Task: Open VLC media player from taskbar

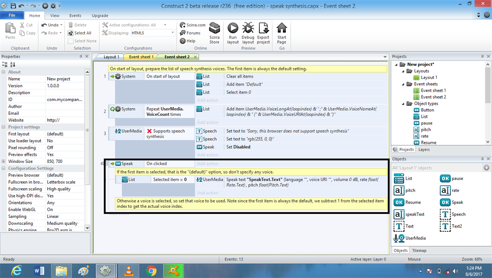Action: pyautogui.click(x=129, y=271)
